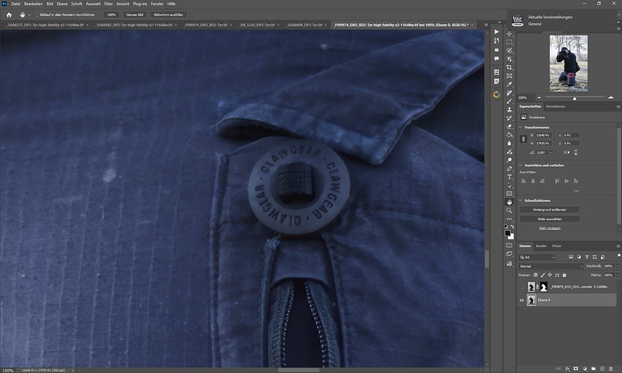
Task: Enable 'Bildlauf in allen Fenstern durchführen' checkbox
Action: tap(38, 15)
